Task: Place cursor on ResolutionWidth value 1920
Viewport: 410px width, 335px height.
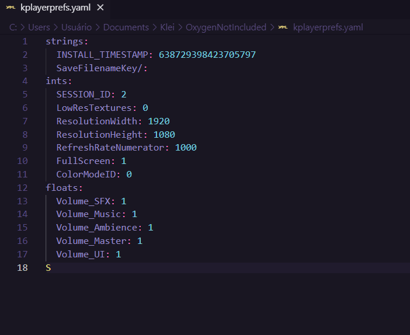Action: pyautogui.click(x=158, y=121)
